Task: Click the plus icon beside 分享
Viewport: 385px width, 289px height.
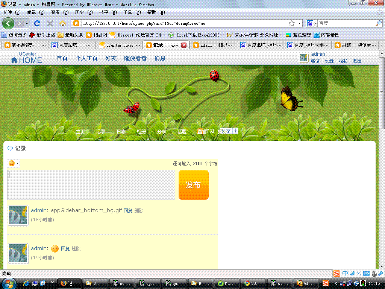Action: click(235, 131)
